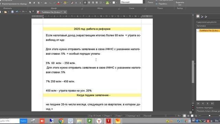Open Yandex Browser from taskbar

pyautogui.click(x=99, y=121)
